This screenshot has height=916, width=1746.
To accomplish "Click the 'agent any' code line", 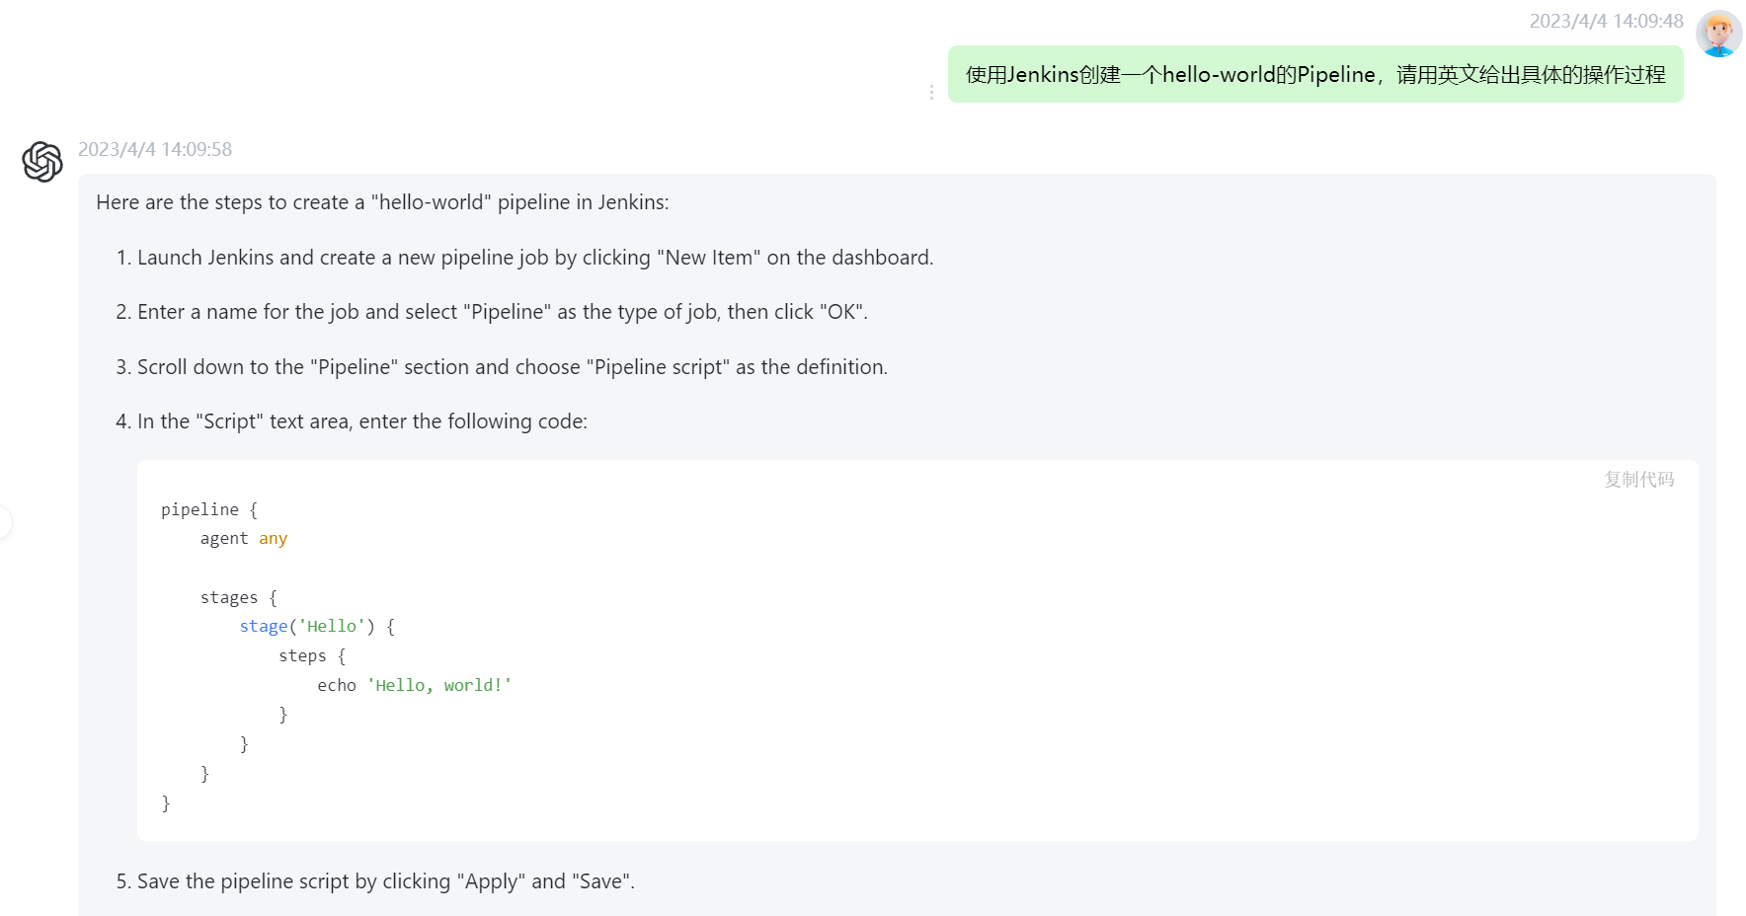I will click(244, 538).
